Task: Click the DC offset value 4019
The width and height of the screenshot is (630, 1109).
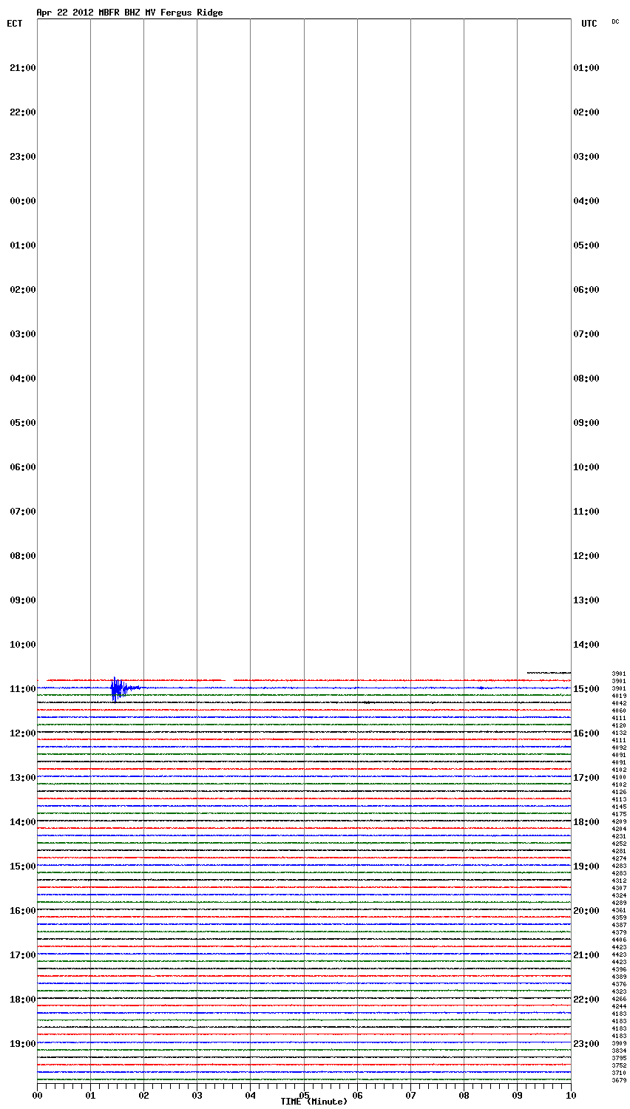Action: coord(619,696)
